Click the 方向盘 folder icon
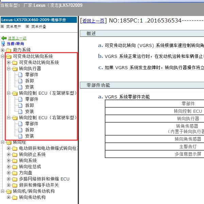This screenshot has width=204, height=204. (x=15, y=173)
